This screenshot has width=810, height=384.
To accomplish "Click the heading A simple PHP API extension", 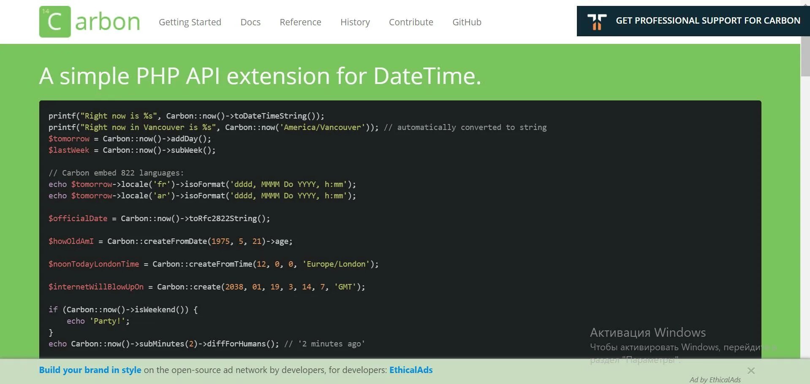I will (260, 76).
